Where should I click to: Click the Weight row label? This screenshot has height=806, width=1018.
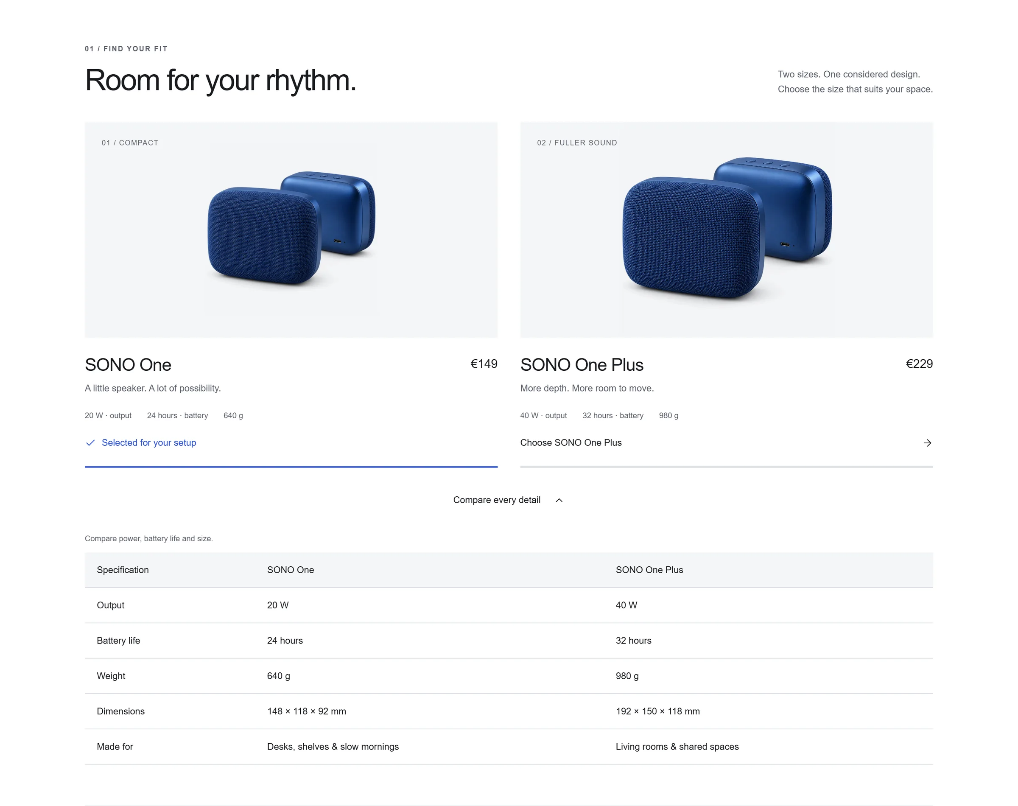click(111, 676)
